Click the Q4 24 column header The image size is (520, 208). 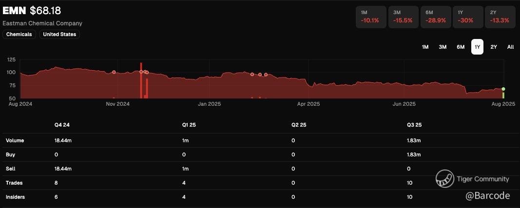(x=62, y=125)
